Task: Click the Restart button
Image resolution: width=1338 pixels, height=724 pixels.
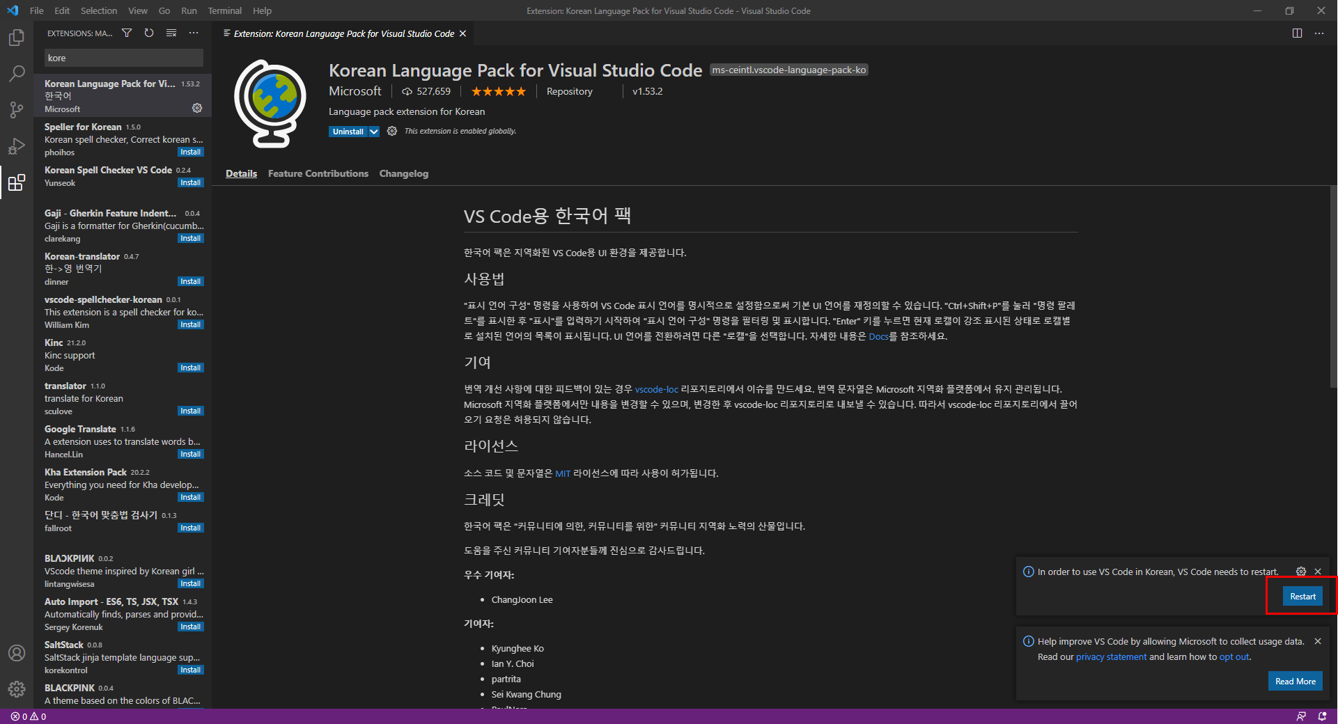Action: click(1302, 596)
